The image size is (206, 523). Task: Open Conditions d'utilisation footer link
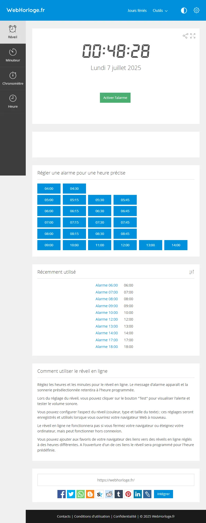(92, 516)
